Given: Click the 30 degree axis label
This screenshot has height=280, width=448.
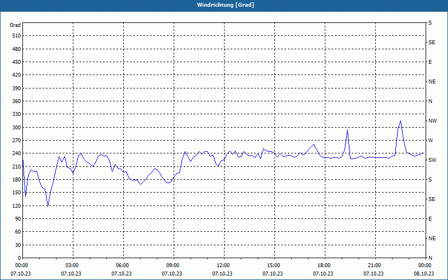Looking at the screenshot, I should [18, 245].
